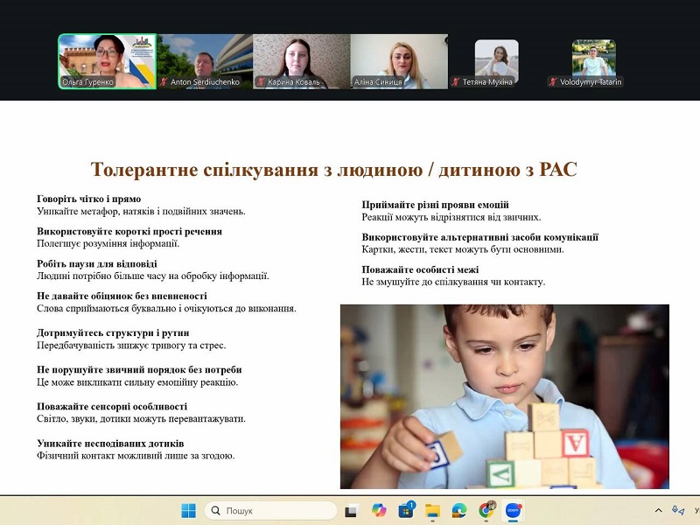Open File Explorer from the taskbar
This screenshot has width=700, height=525.
tap(432, 510)
